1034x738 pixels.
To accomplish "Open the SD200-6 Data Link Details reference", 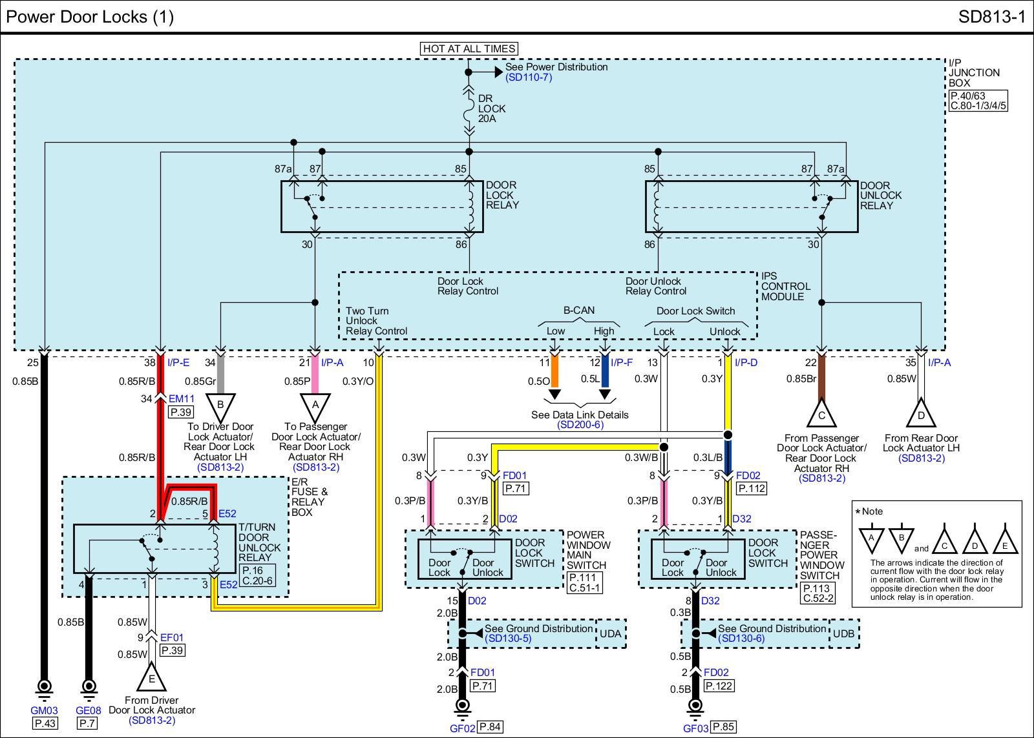I will click(580, 425).
